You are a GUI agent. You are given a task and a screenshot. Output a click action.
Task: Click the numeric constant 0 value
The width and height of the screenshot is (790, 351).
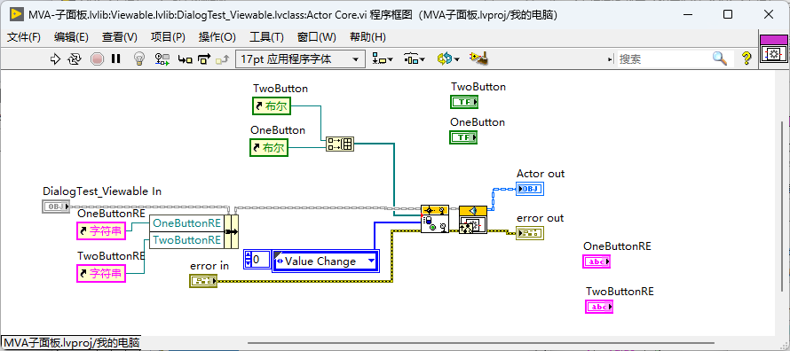260,259
